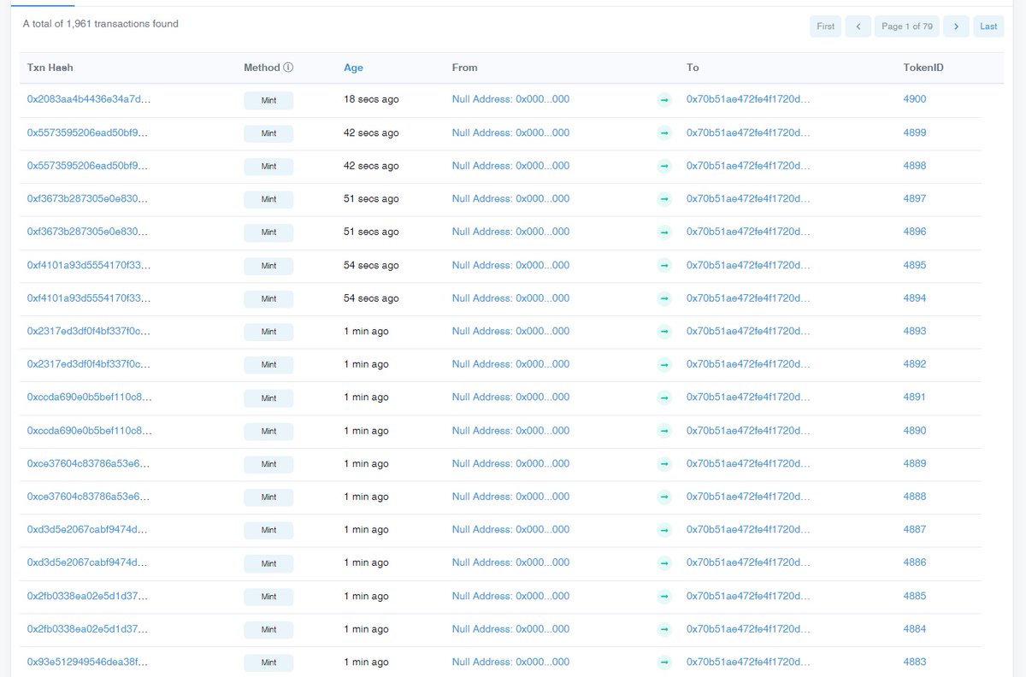This screenshot has height=677, width=1026.
Task: Click the green arrow in TokenID 4883 row
Action: (664, 663)
